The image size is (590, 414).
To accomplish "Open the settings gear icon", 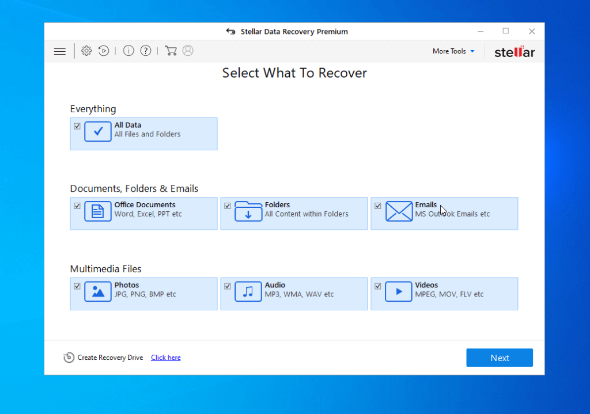I will 86,51.
